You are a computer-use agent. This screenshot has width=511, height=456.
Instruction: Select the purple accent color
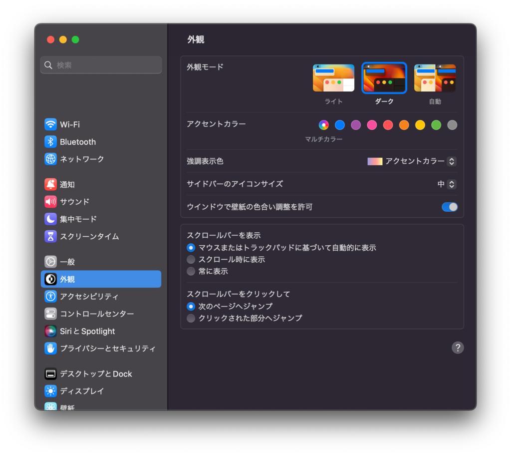[x=356, y=125]
